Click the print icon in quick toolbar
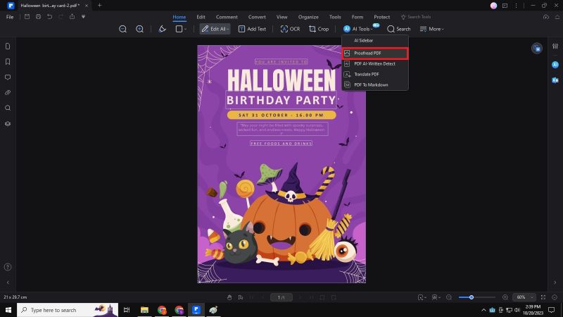 point(39,16)
